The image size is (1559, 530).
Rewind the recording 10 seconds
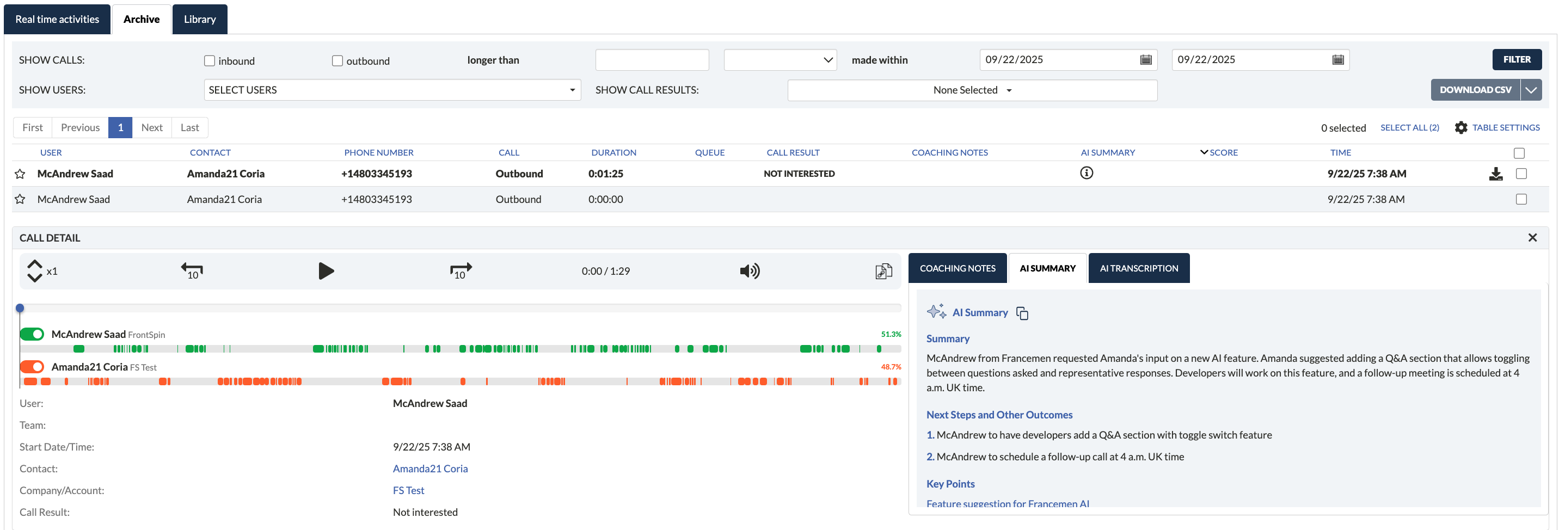[x=193, y=271]
